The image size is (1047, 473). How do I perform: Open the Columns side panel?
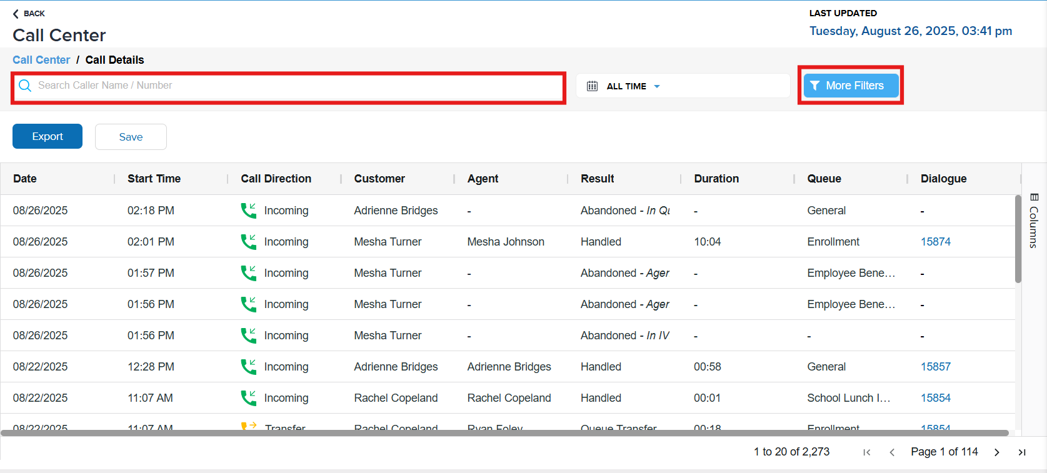click(x=1034, y=221)
